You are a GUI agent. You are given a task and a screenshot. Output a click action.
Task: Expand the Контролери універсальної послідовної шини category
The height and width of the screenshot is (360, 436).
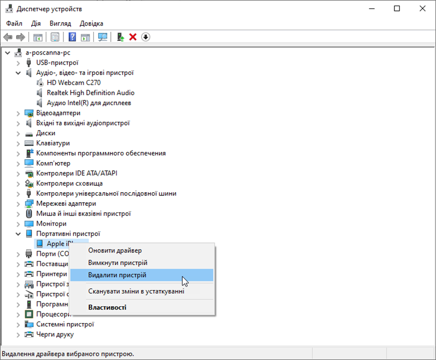[x=18, y=194]
